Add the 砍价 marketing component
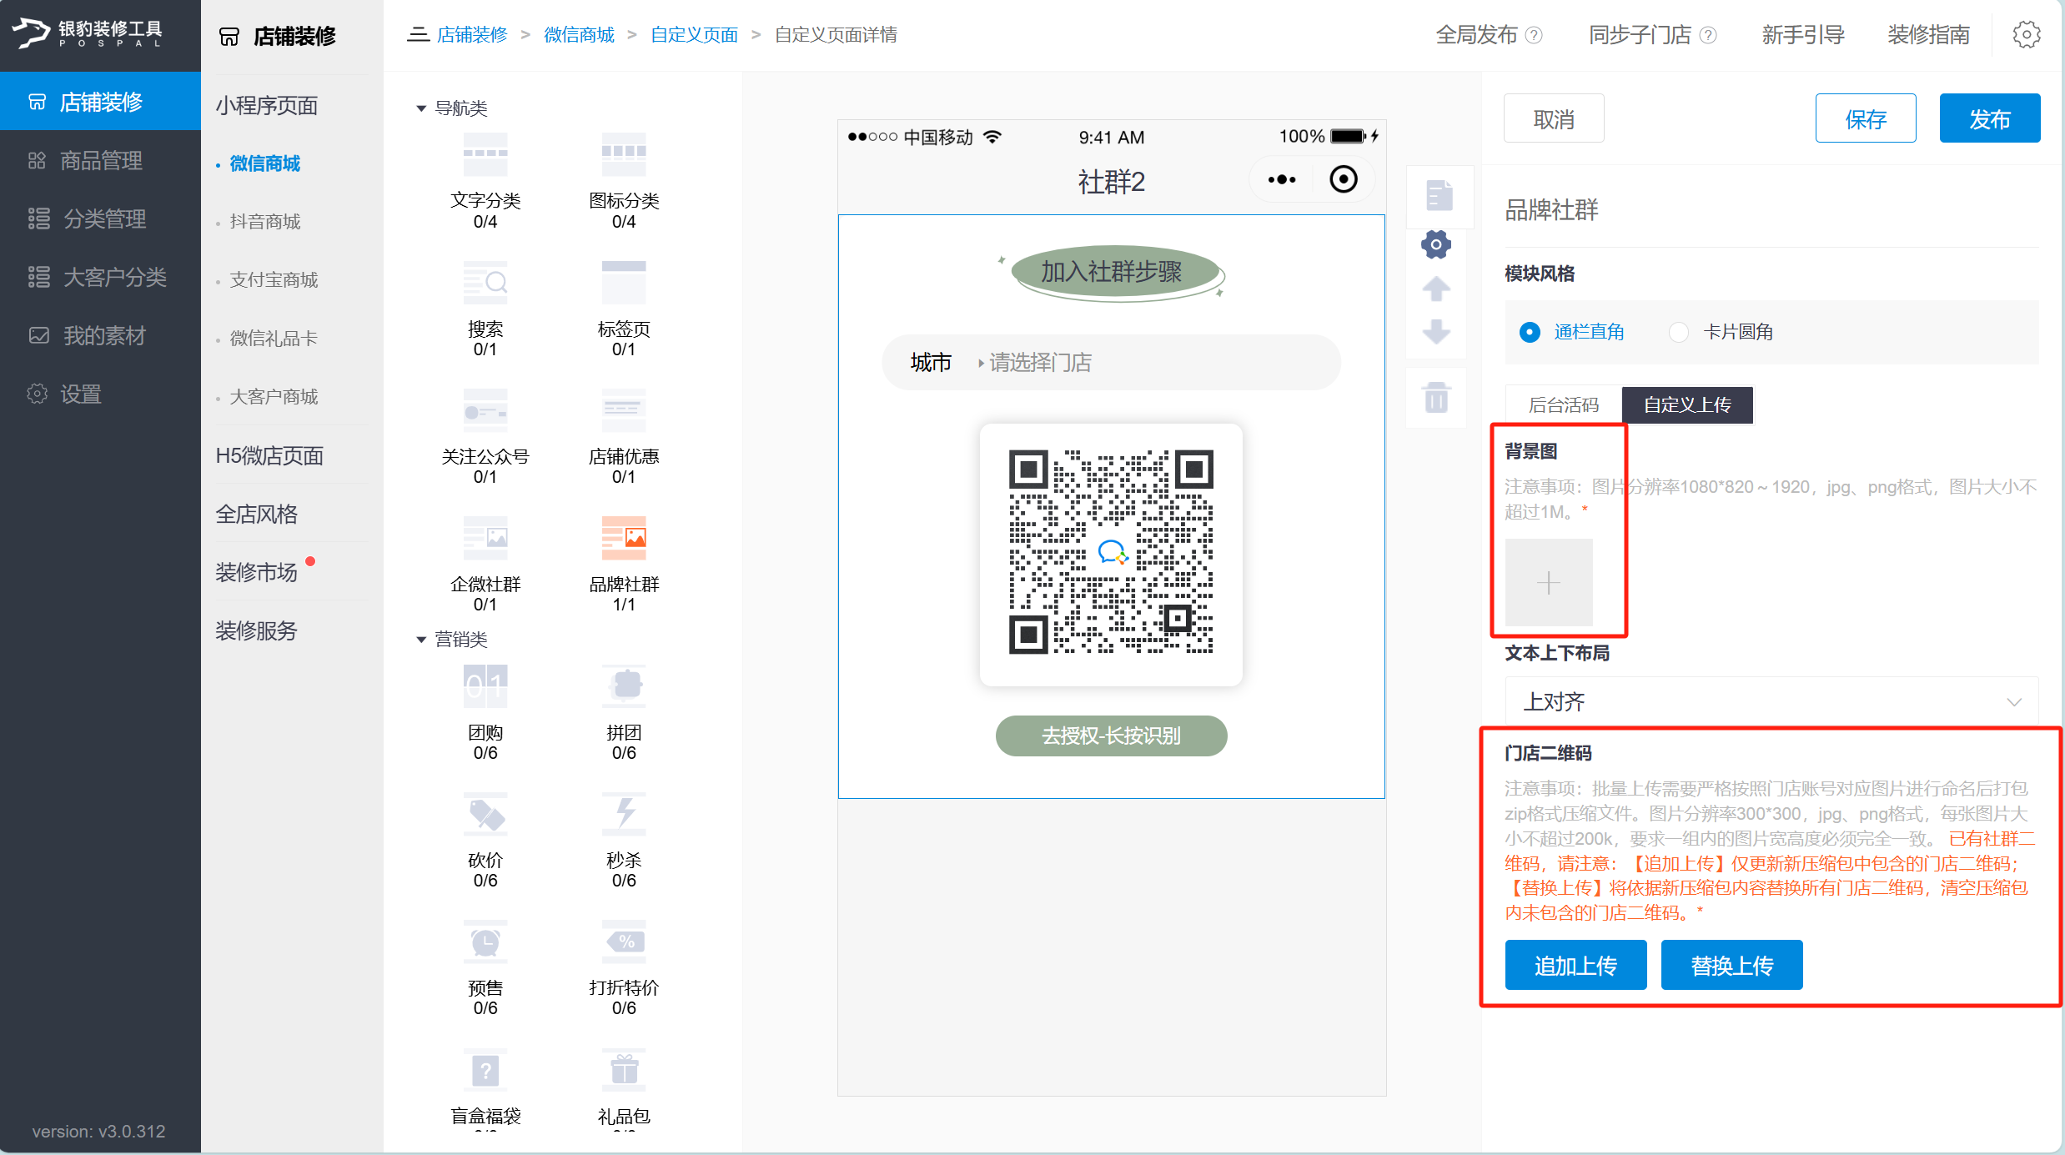The image size is (2065, 1155). [x=485, y=814]
